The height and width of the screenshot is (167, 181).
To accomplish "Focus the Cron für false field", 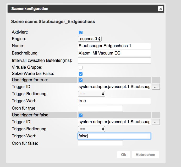I will click(100, 143).
